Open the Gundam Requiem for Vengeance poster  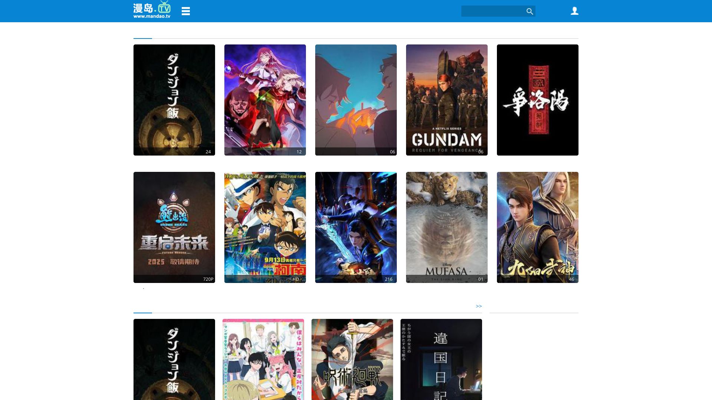[447, 100]
